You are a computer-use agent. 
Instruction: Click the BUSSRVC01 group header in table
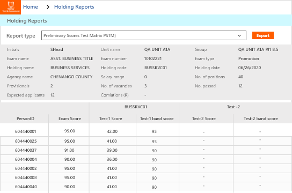136,107
